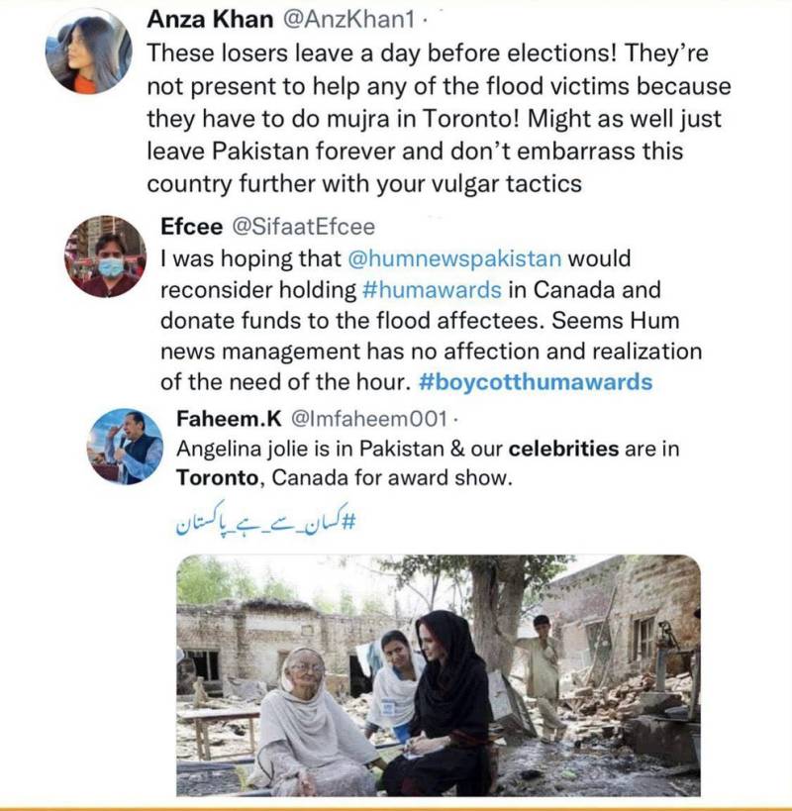Click Efcee's profile avatar
The width and height of the screenshot is (792, 811).
[x=105, y=256]
